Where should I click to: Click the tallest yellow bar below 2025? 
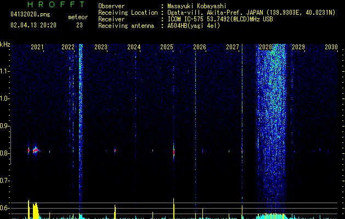tap(174, 208)
